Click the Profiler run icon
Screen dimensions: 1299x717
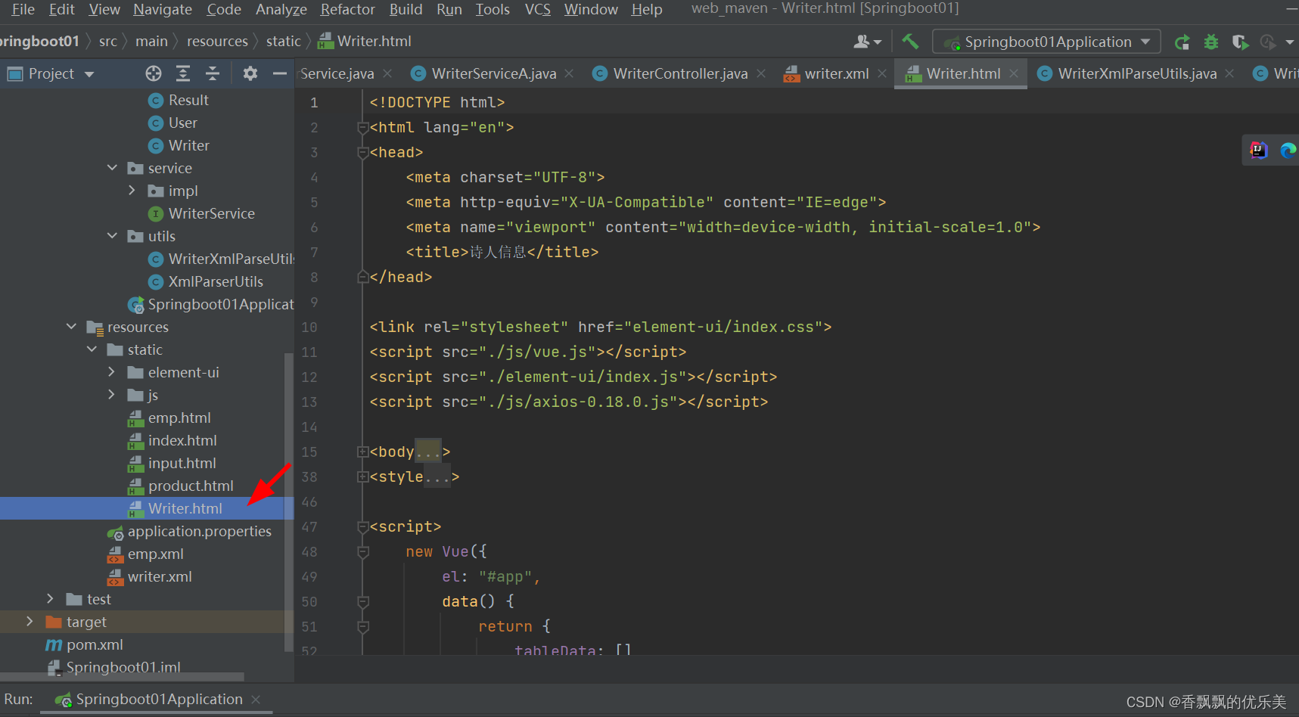click(x=1268, y=42)
